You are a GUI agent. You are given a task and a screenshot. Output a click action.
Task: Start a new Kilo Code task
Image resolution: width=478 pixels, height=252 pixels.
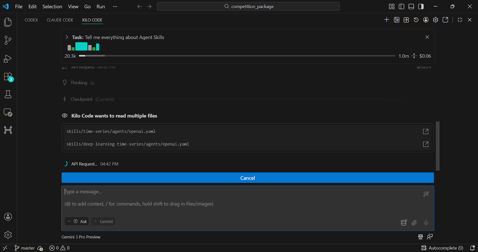(387, 20)
